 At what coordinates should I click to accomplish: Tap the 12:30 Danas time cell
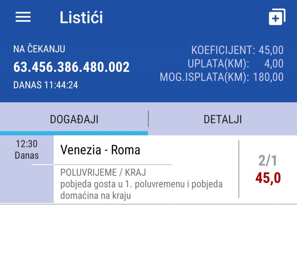pos(27,149)
